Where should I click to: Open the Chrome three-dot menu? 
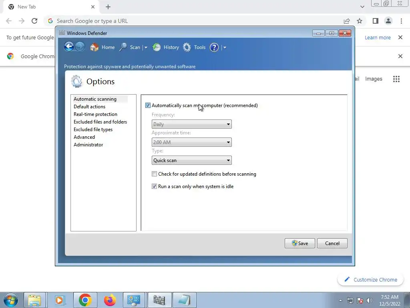pyautogui.click(x=401, y=21)
